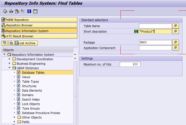Click the Domains document icon
Viewport: 186px width, 125px height.
pos(19,95)
